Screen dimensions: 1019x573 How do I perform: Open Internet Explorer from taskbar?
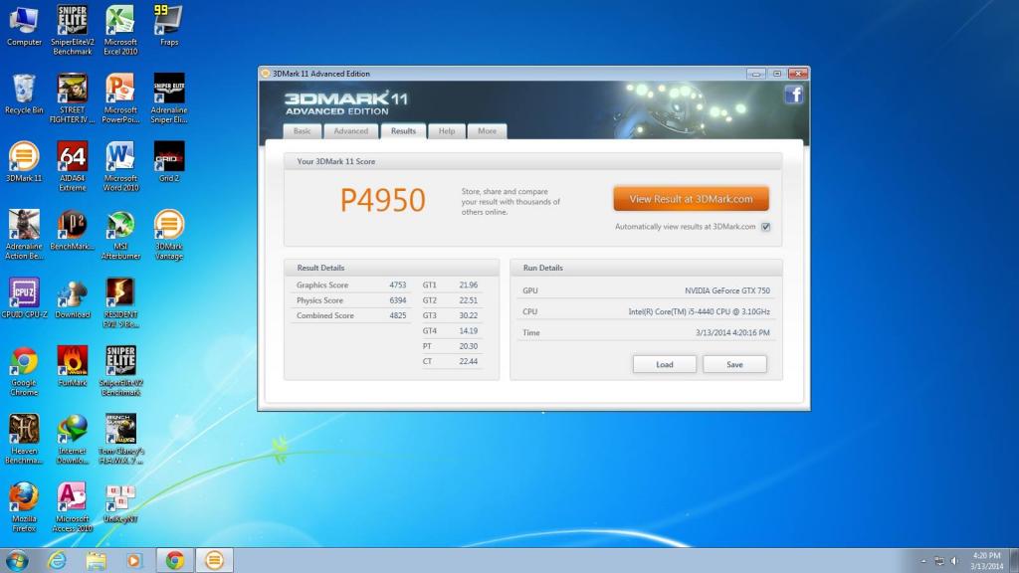[57, 560]
